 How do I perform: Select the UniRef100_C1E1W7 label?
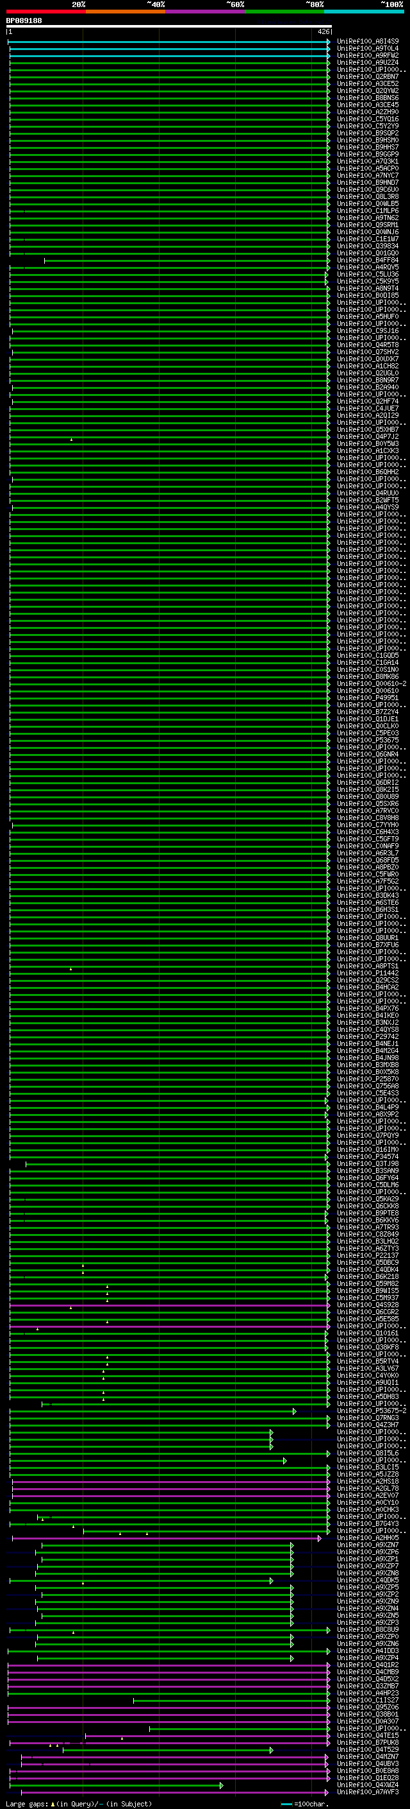[368, 239]
